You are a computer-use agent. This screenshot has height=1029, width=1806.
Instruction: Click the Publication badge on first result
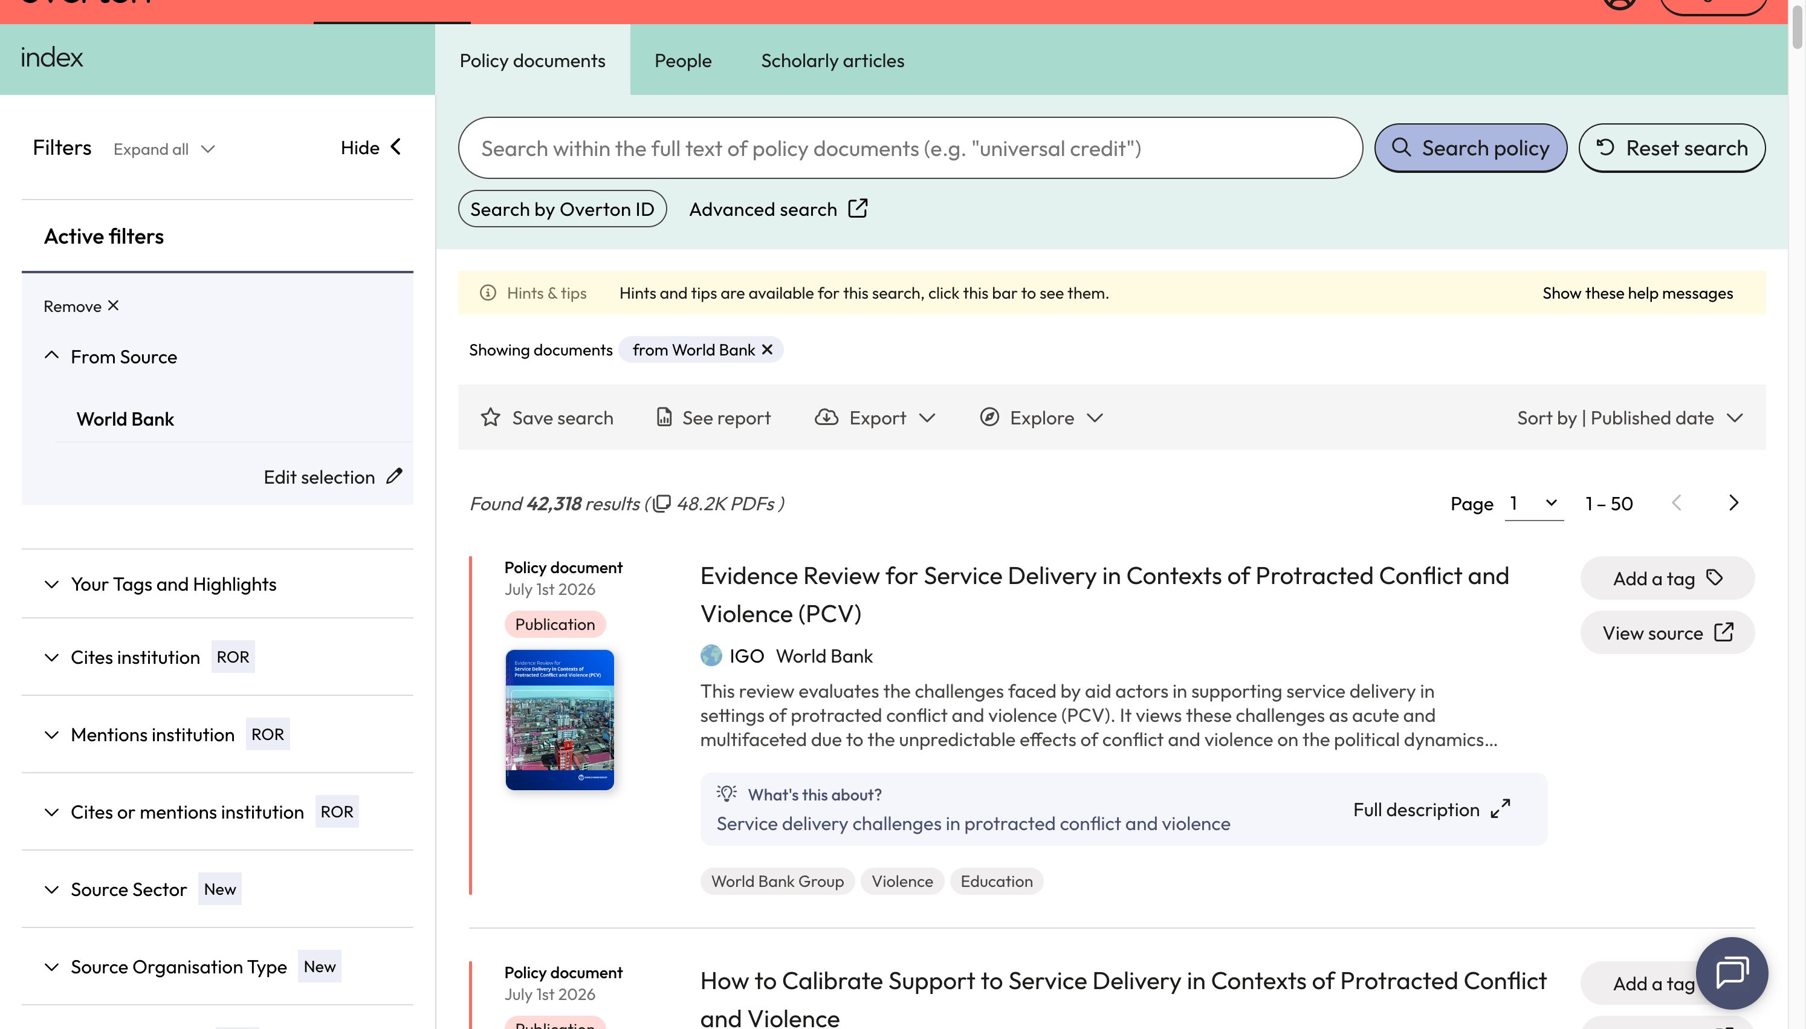point(554,624)
